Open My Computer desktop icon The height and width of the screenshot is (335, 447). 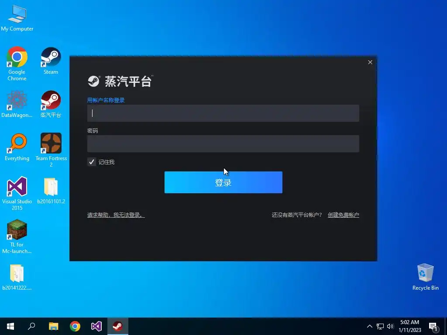17,18
